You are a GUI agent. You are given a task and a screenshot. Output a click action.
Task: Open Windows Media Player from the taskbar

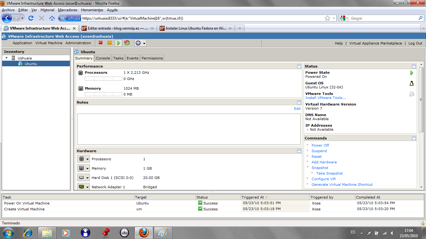pyautogui.click(x=66, y=232)
